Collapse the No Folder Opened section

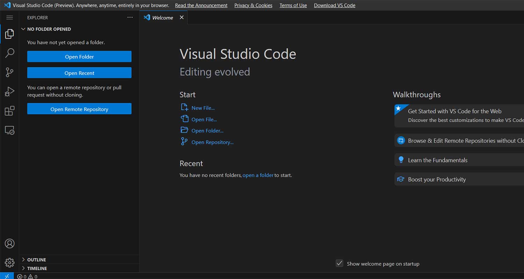[23, 29]
